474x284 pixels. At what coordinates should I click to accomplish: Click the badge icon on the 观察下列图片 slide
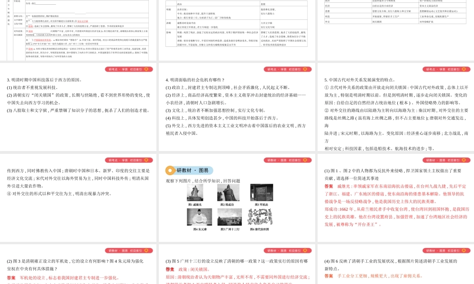pos(305,160)
